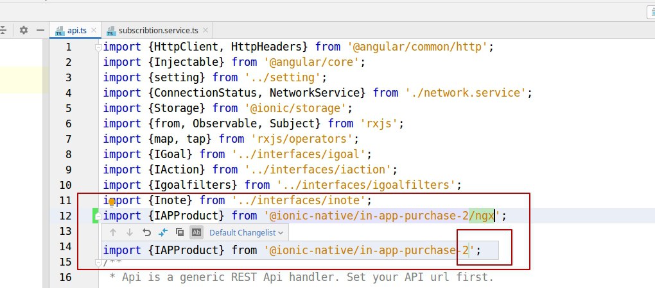Click the green change marker on line 12

click(x=94, y=216)
